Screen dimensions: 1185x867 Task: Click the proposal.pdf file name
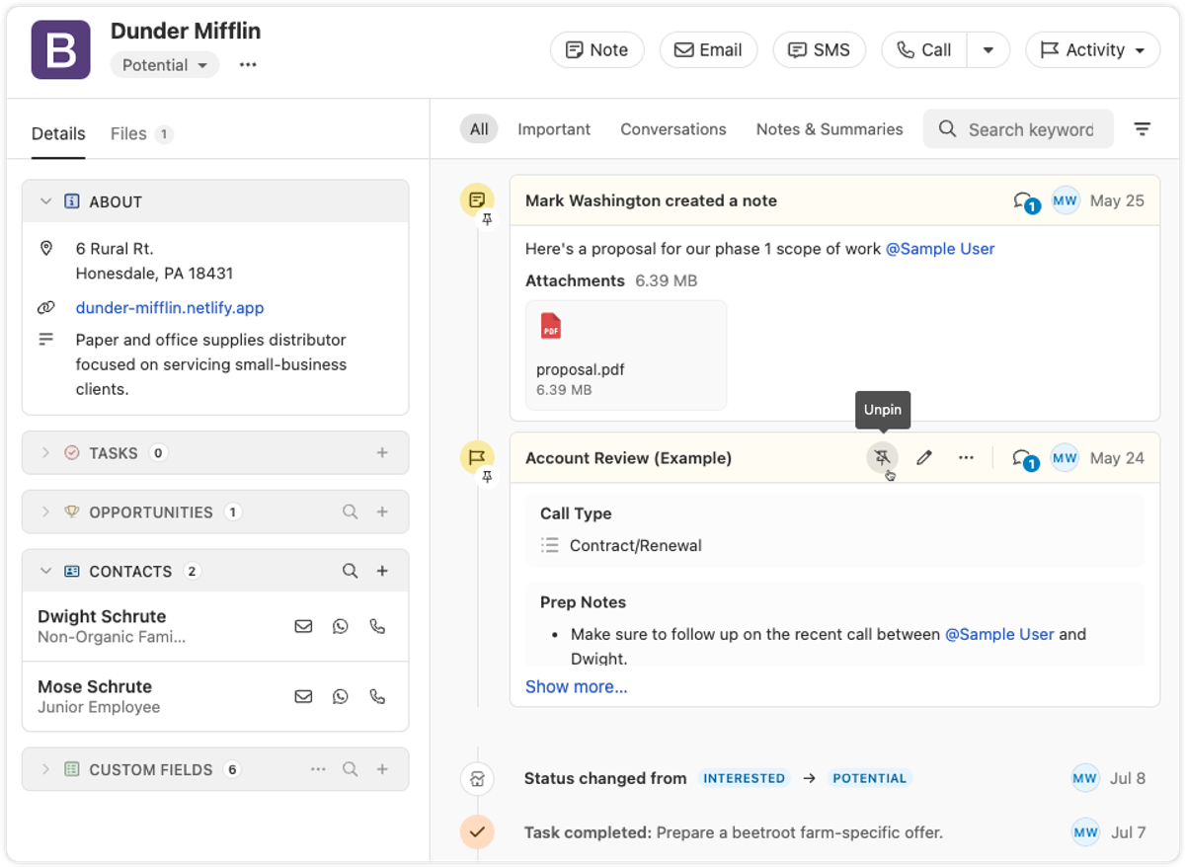581,370
